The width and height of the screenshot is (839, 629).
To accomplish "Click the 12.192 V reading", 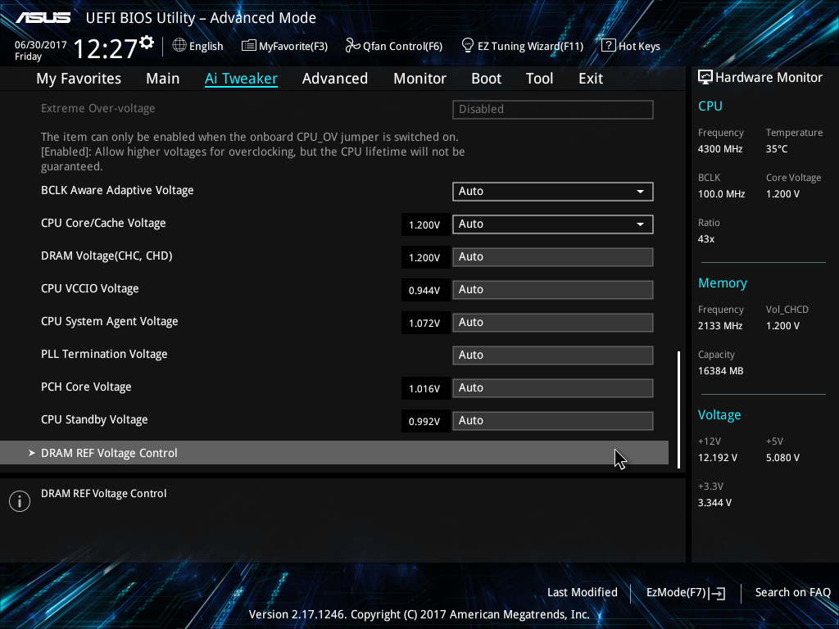I will click(718, 458).
